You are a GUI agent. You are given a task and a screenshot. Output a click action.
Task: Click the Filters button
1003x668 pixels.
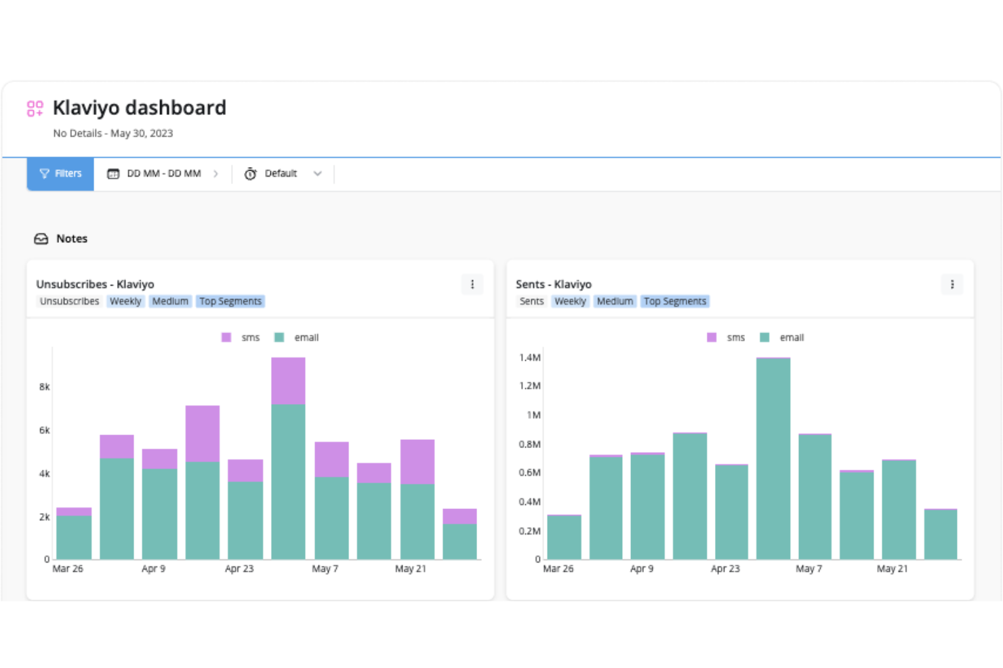60,173
